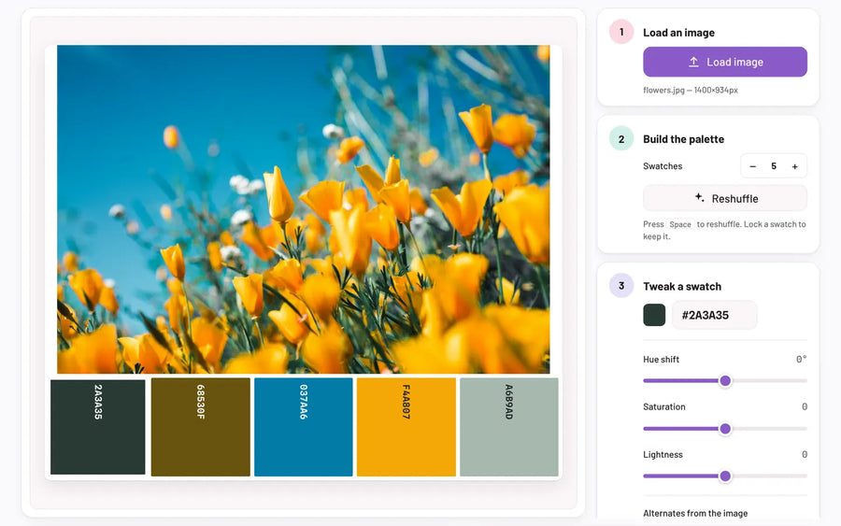
Task: Click the Load an image heading
Action: click(678, 33)
